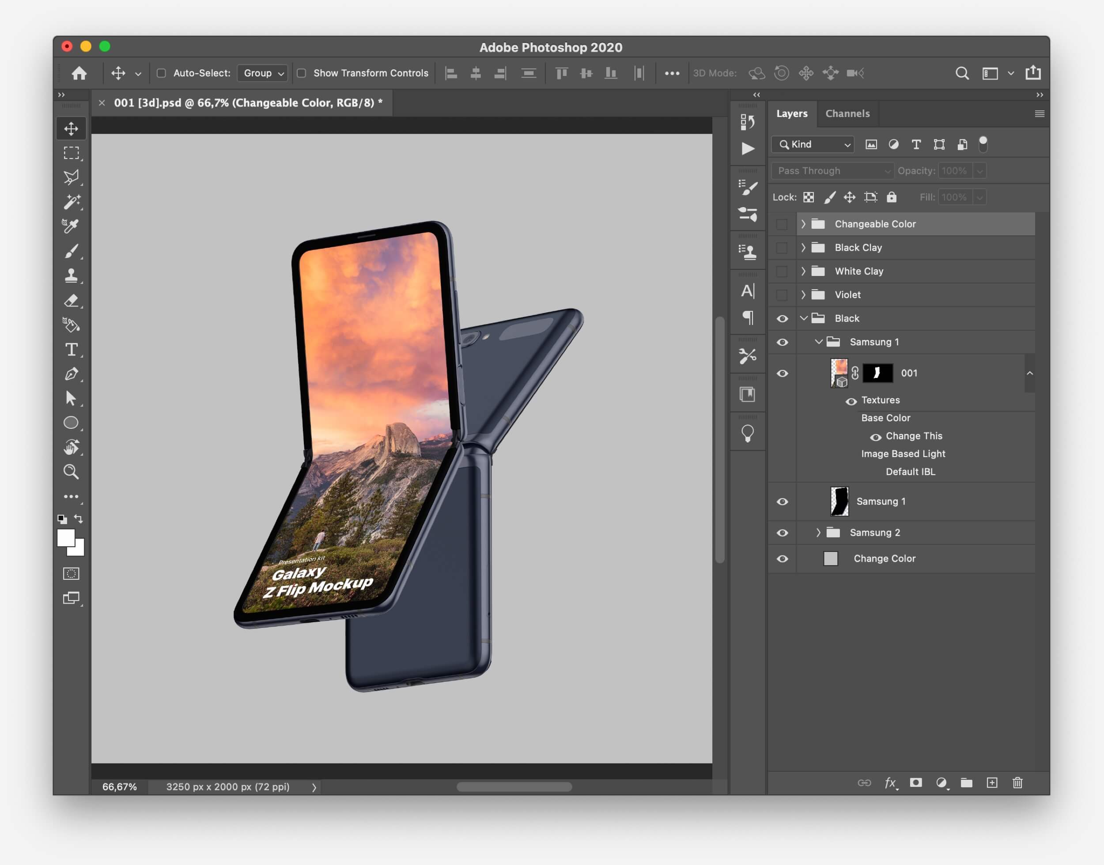This screenshot has width=1104, height=865.
Task: Click the 001 layer mask thumbnail
Action: [877, 373]
